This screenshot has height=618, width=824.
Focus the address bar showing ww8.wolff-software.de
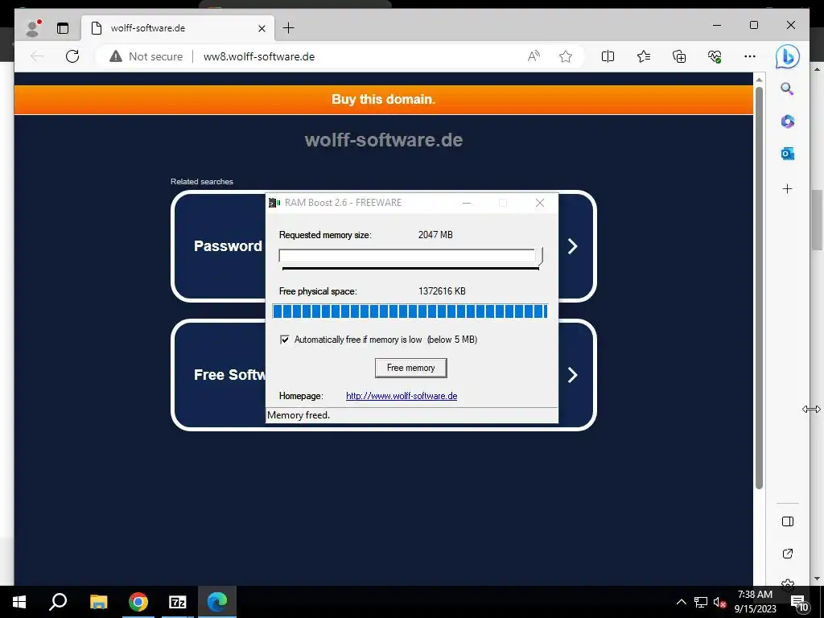coord(258,56)
